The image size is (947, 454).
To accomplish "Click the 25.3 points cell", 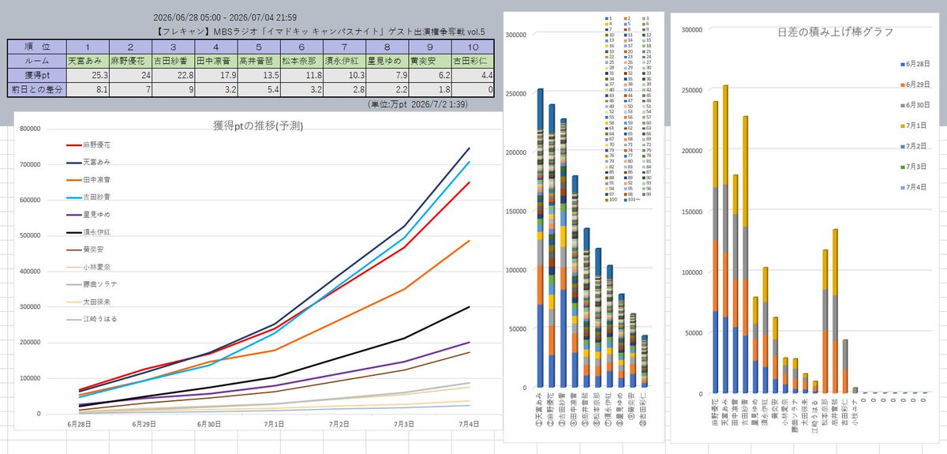I will click(87, 74).
